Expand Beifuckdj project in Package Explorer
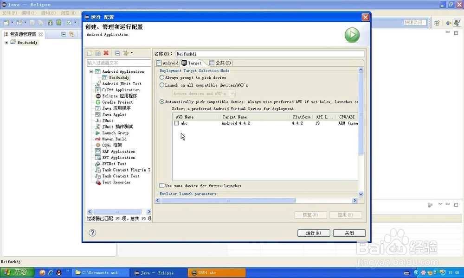464x278 pixels. [x=6, y=42]
